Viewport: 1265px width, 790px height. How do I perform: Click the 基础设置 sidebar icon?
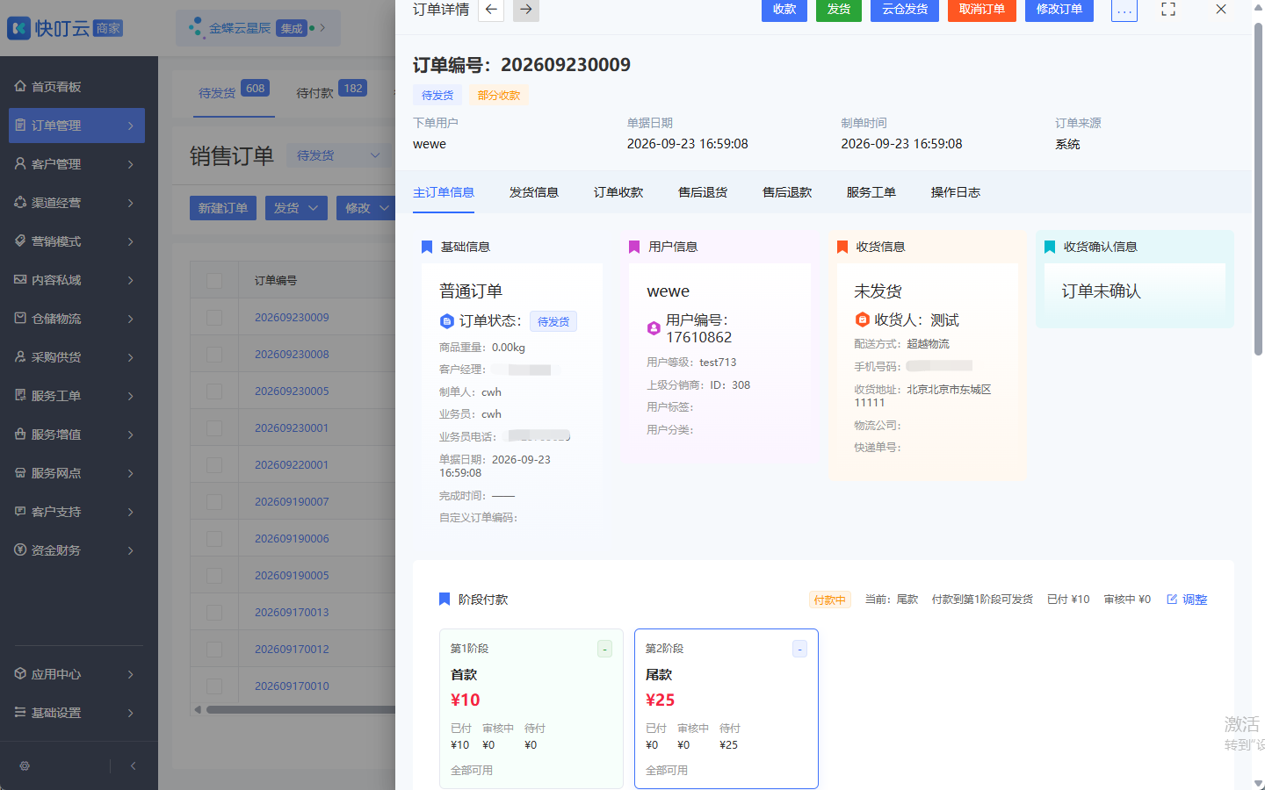(x=20, y=712)
